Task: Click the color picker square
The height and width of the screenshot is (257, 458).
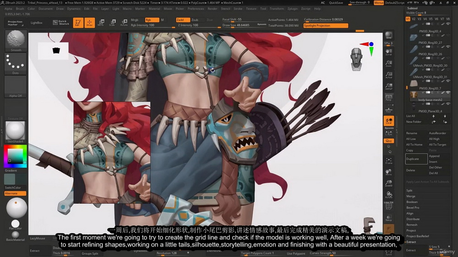Action: pos(15,156)
